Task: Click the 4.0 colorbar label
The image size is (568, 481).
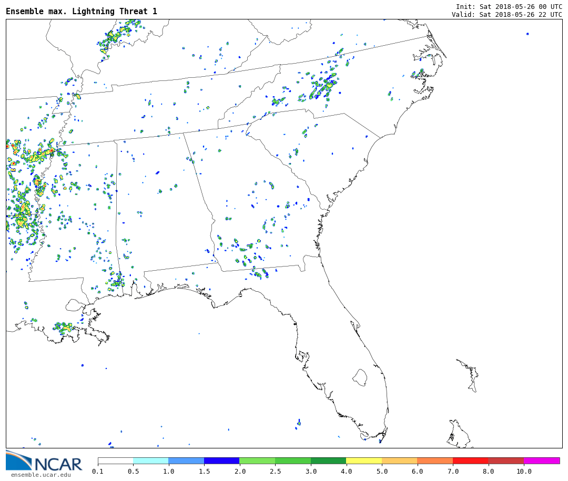Action: pos(346,471)
